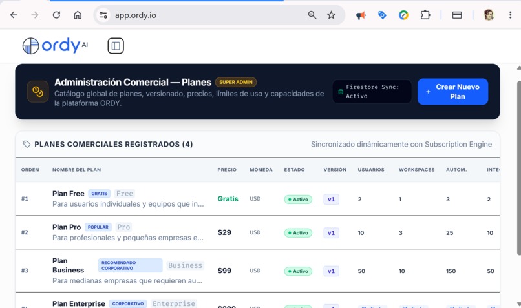Click the #3 order cell
The width and height of the screenshot is (521, 308).
coord(25,271)
